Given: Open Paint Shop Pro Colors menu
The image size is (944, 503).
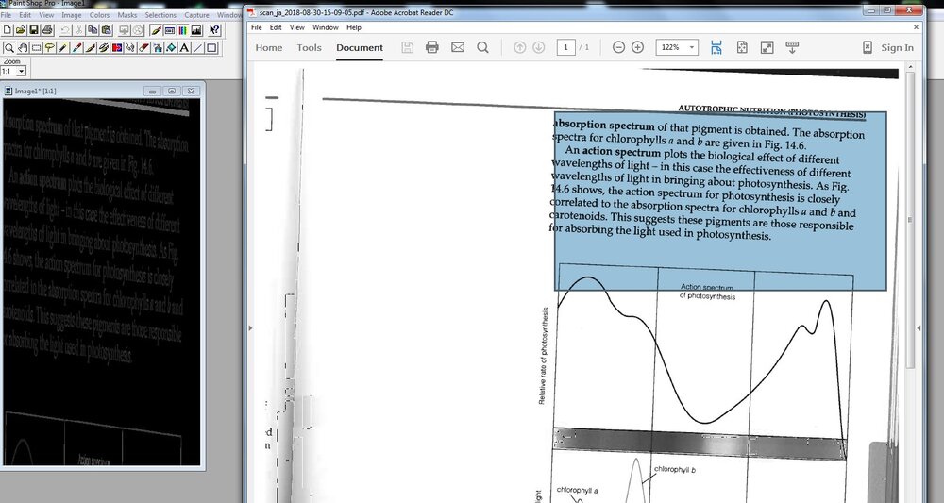Looking at the screenshot, I should tap(99, 15).
